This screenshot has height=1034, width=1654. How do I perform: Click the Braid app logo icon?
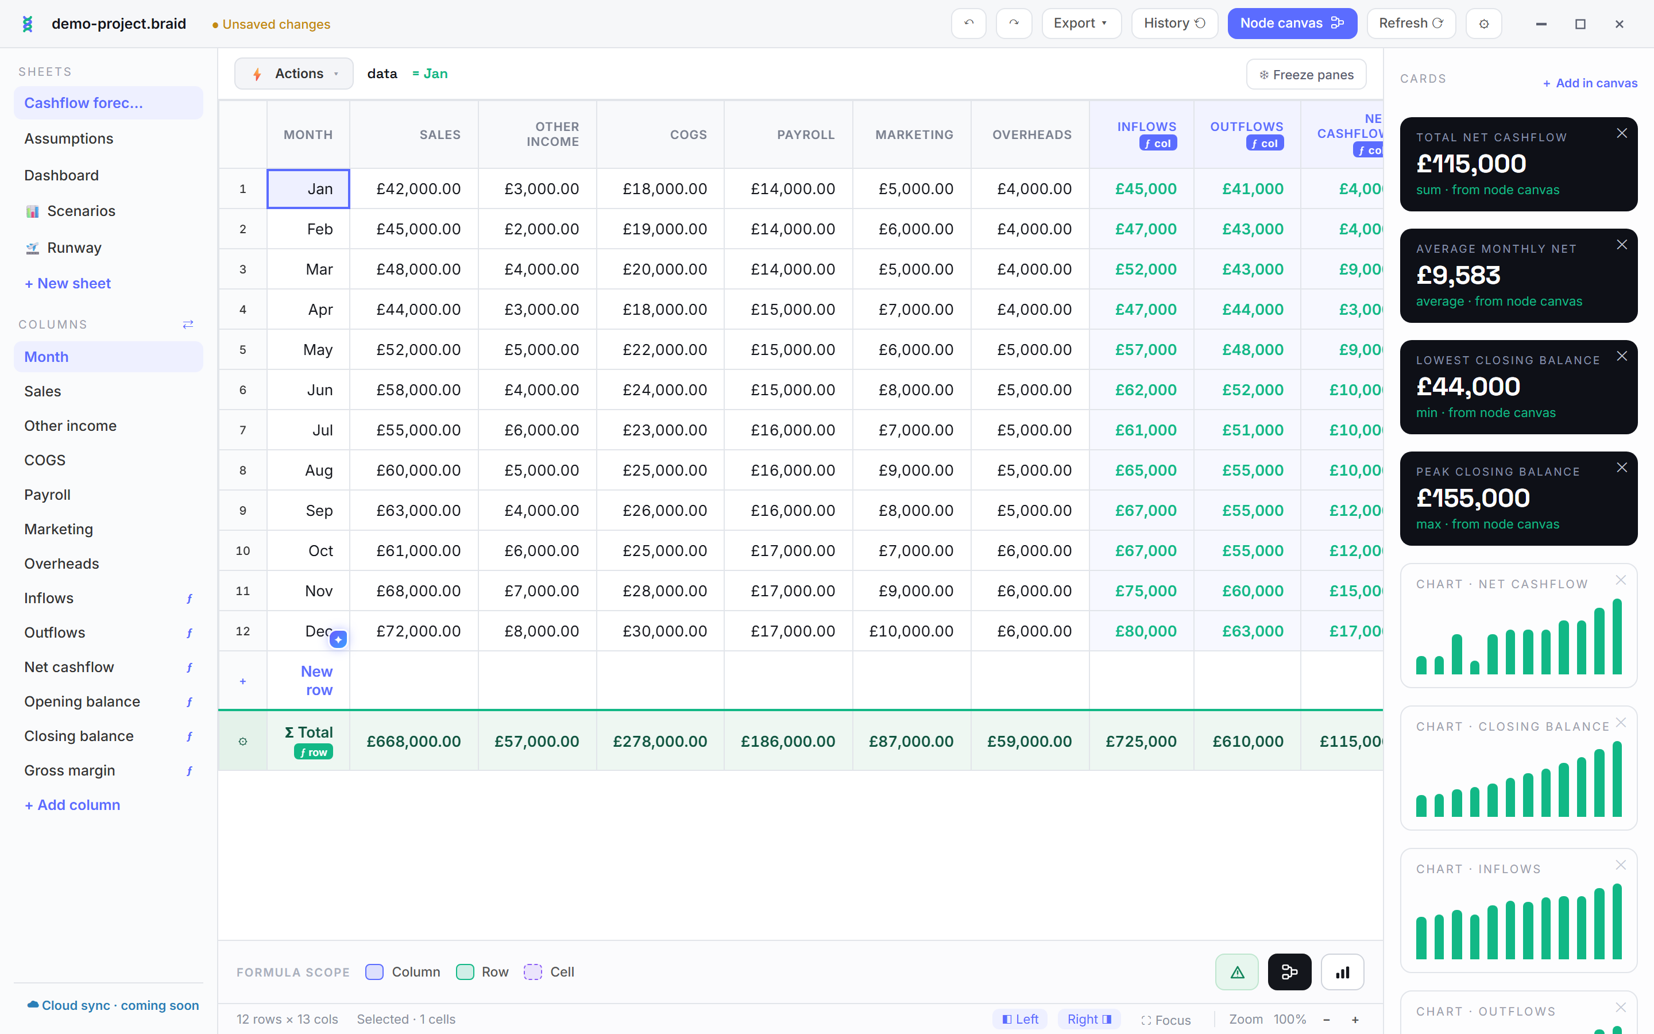point(28,24)
